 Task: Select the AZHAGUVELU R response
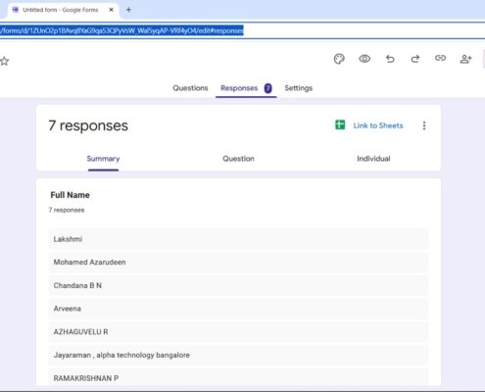point(238,332)
